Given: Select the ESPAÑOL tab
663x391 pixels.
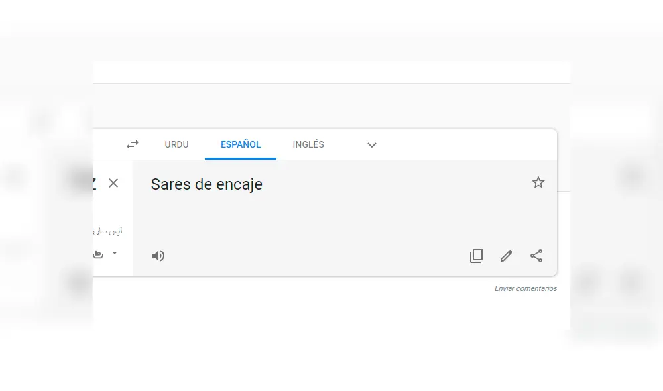Looking at the screenshot, I should point(241,144).
